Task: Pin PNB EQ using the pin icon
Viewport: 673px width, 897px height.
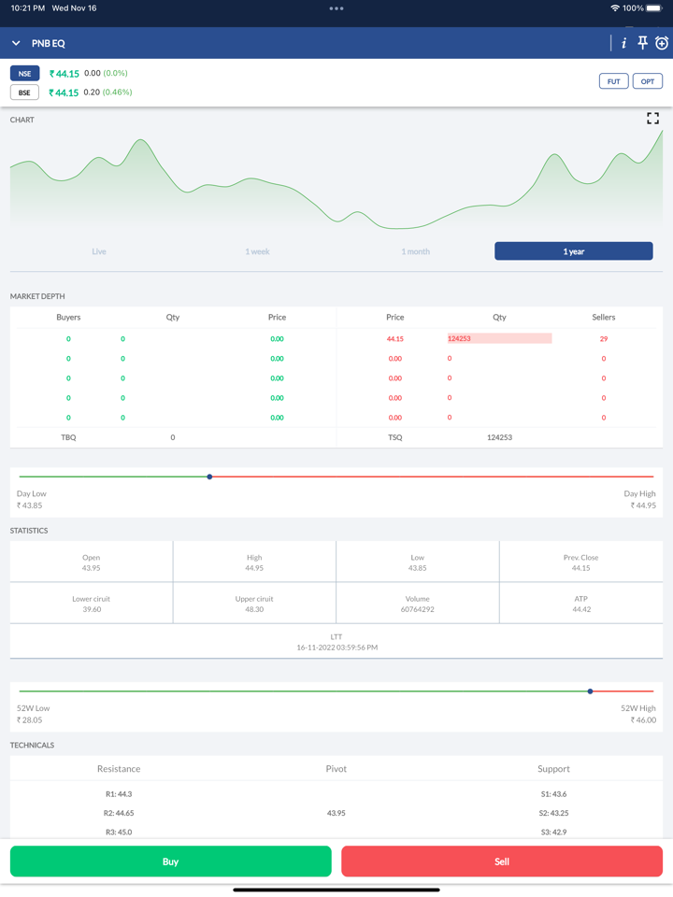Action: pyautogui.click(x=642, y=43)
